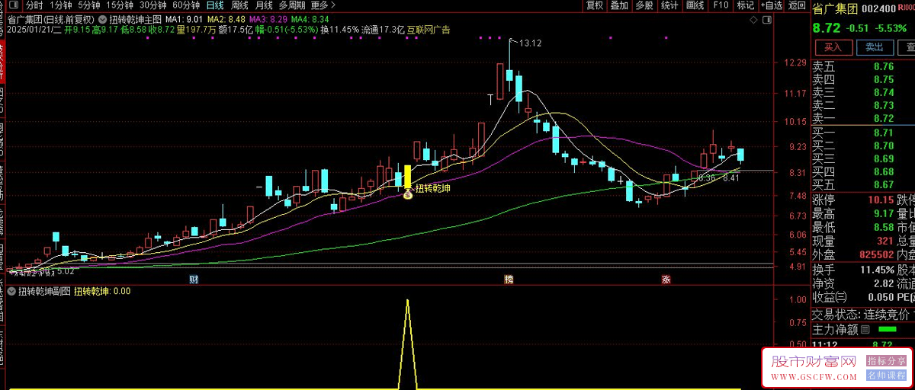The height and width of the screenshot is (390, 915).
Task: Expand the 扭转乾坤主图 indicator dropdown
Action: [103, 18]
